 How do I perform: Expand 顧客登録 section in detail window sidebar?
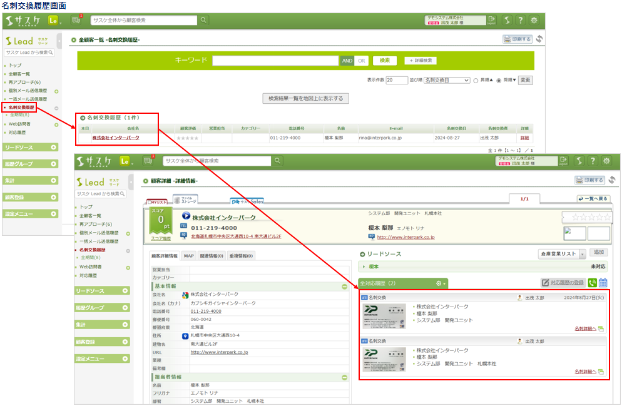pyautogui.click(x=102, y=342)
